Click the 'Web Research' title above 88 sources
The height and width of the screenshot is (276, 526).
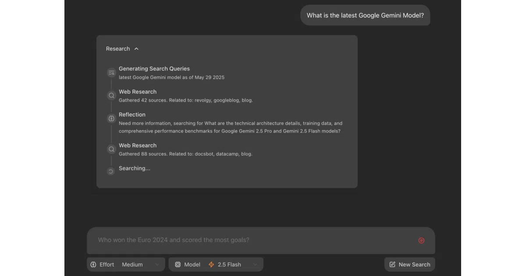[x=138, y=145]
